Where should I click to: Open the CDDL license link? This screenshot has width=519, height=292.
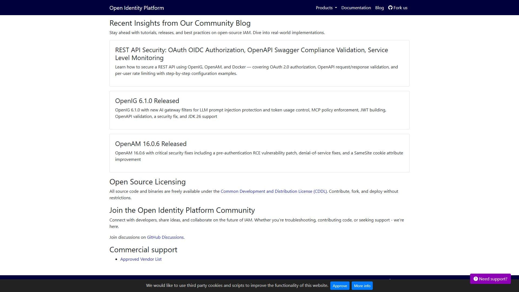274,191
